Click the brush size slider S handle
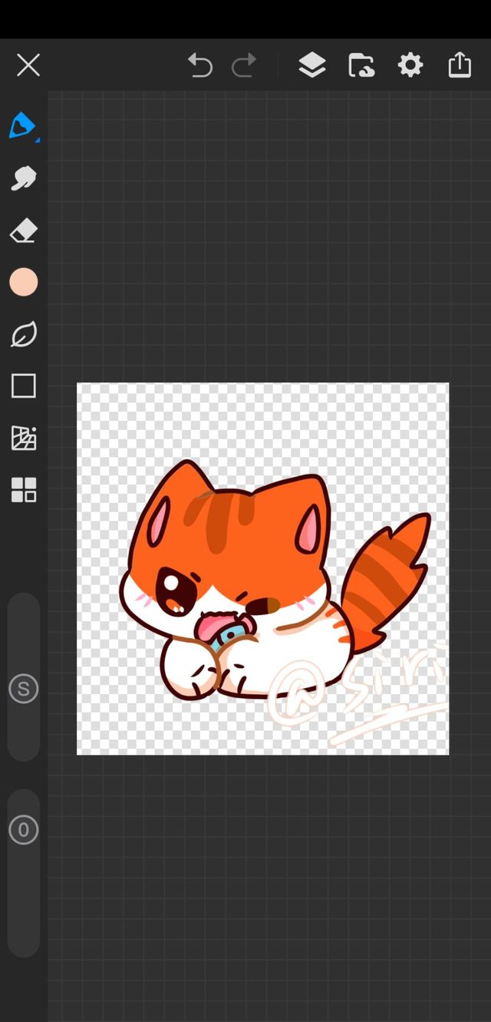491x1022 pixels. [x=23, y=689]
